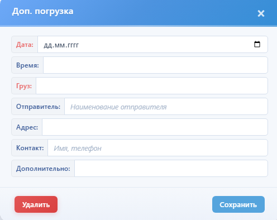Image resolution: width=277 pixels, height=220 pixels.
Task: Delete entry with Удалить button
Action: [36, 204]
